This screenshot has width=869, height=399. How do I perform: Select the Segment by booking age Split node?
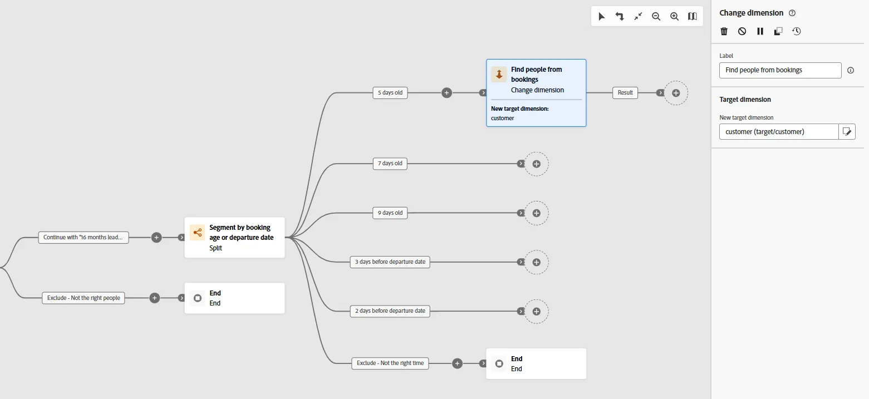pos(234,238)
